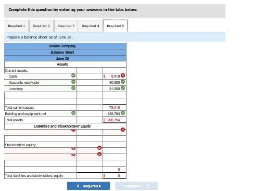Click the Current assets heading
Image resolution: width=265 pixels, height=191 pixels.
pos(16,71)
